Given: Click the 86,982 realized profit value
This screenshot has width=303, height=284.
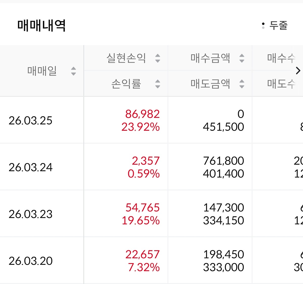Looking at the screenshot, I should coord(142,114).
